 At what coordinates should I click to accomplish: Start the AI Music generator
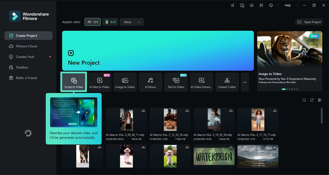pos(151,82)
